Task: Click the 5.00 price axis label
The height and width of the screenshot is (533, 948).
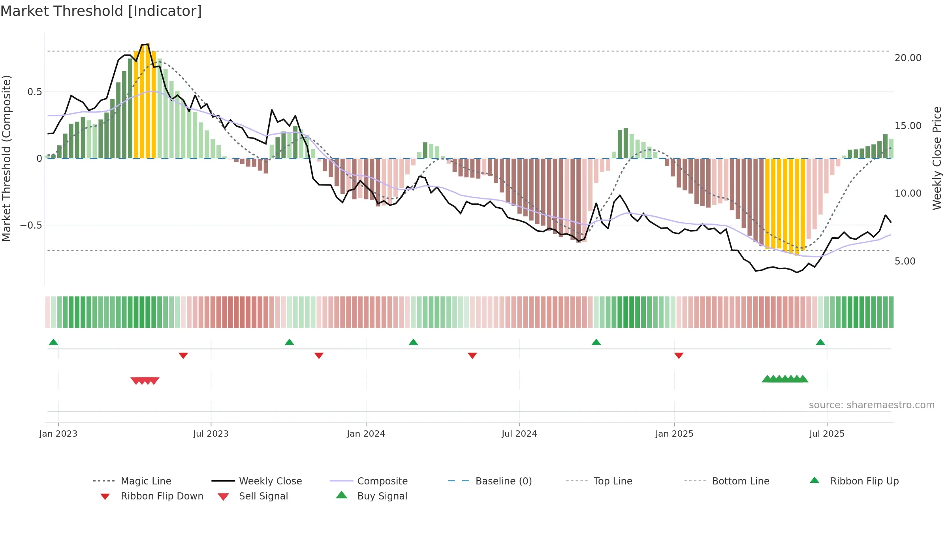Action: point(905,261)
